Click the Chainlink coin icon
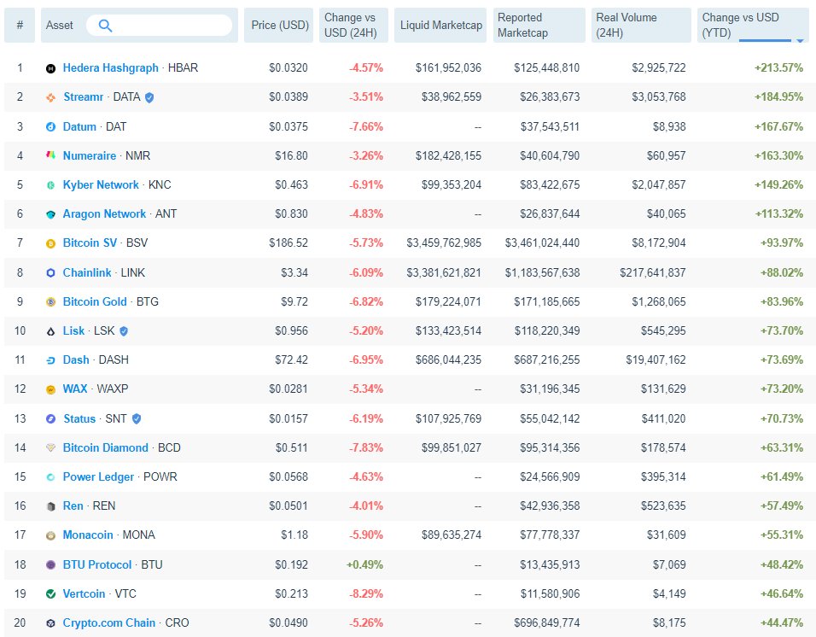This screenshot has width=816, height=637. pyautogui.click(x=50, y=272)
